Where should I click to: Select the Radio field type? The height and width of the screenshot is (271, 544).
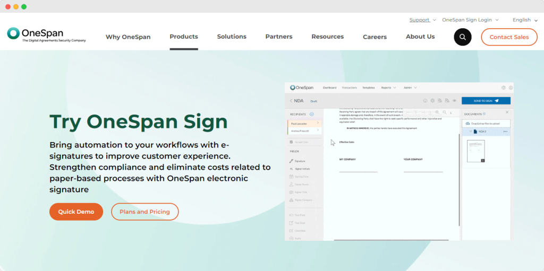tap(295, 239)
